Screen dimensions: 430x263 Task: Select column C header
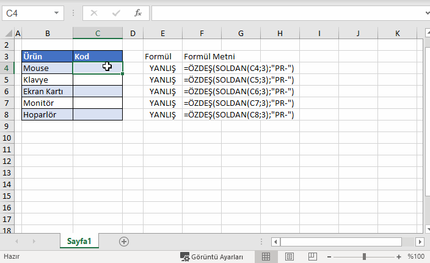point(98,33)
